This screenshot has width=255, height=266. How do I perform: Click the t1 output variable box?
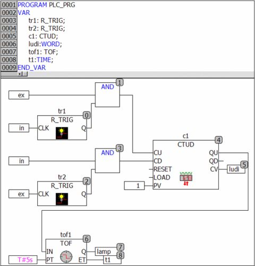tap(112, 260)
